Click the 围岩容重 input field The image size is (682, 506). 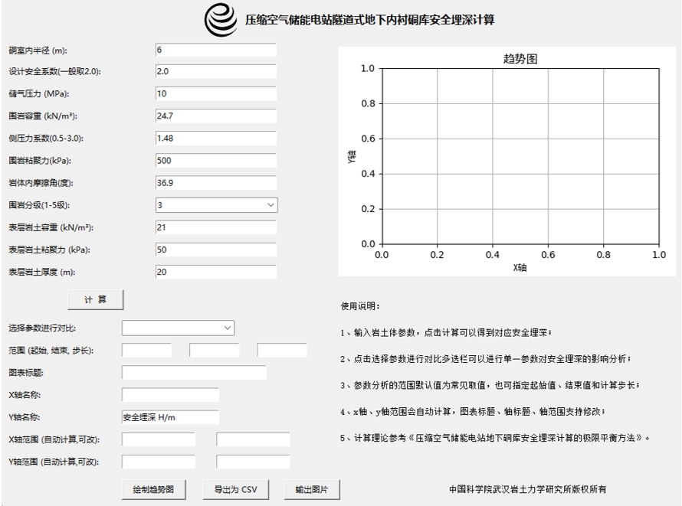click(215, 116)
